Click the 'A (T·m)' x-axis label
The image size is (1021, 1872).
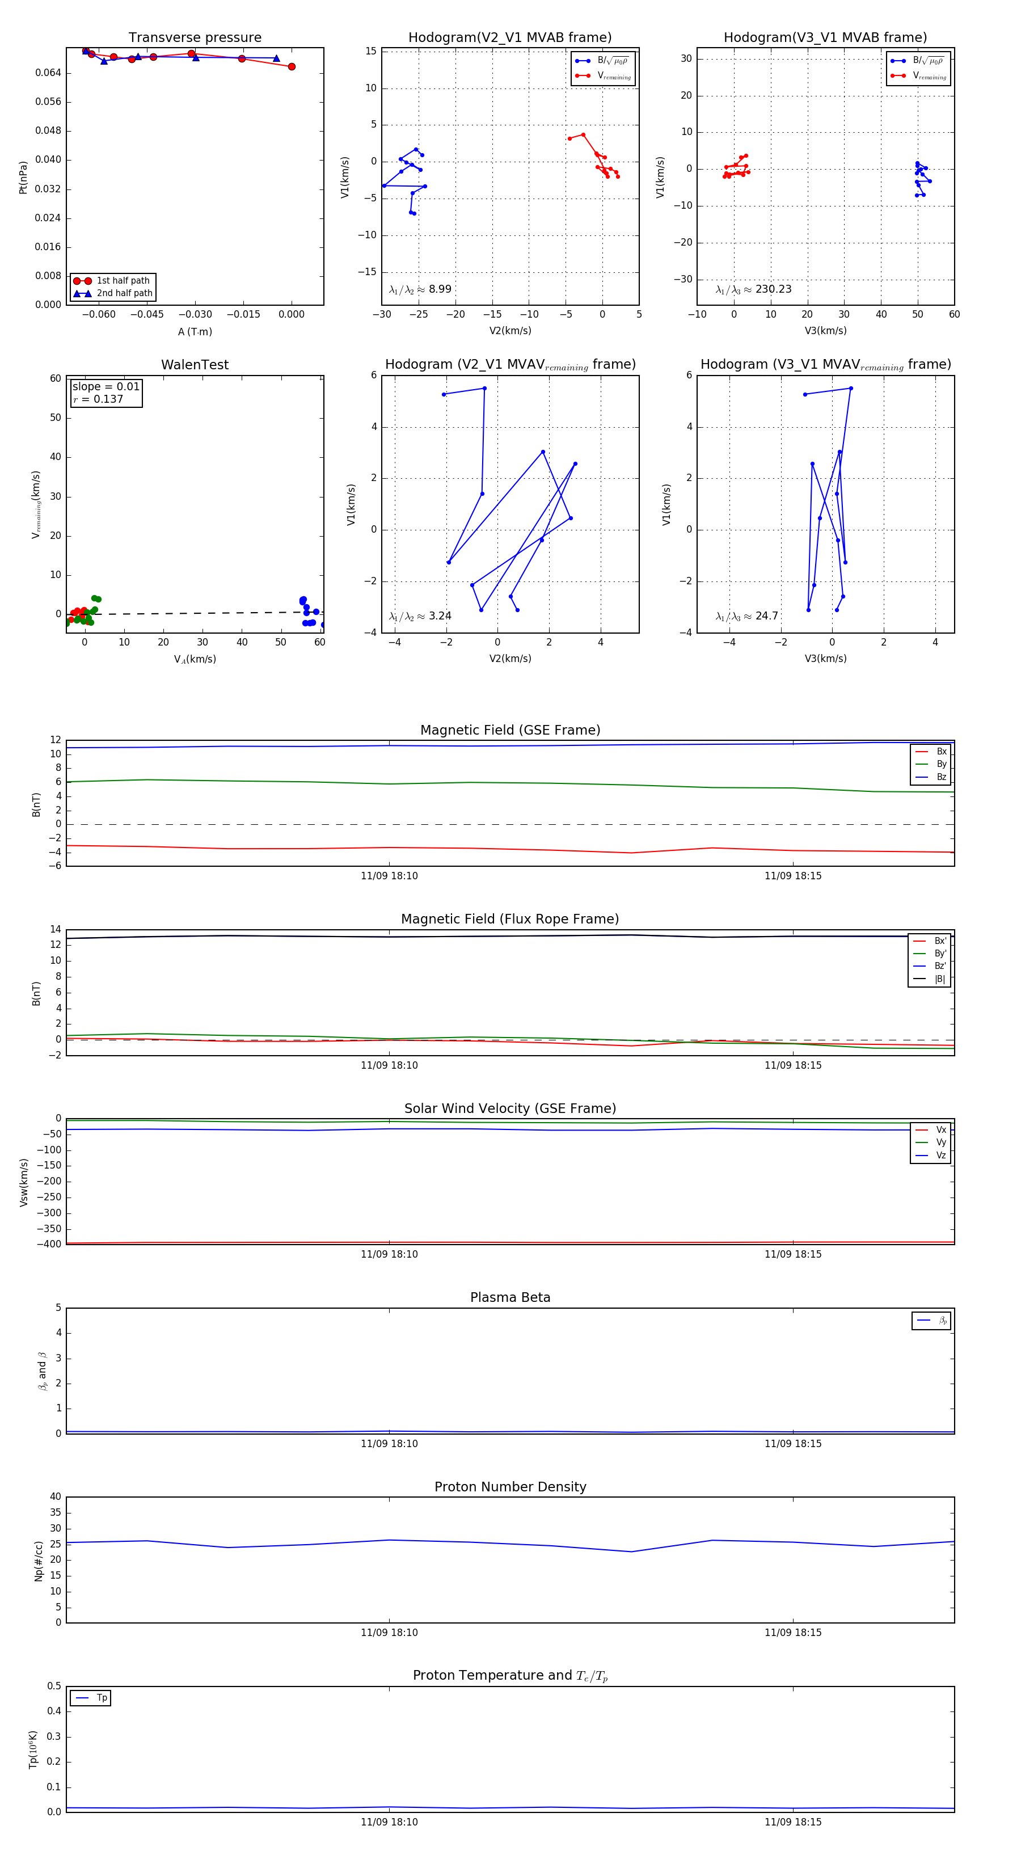(195, 332)
